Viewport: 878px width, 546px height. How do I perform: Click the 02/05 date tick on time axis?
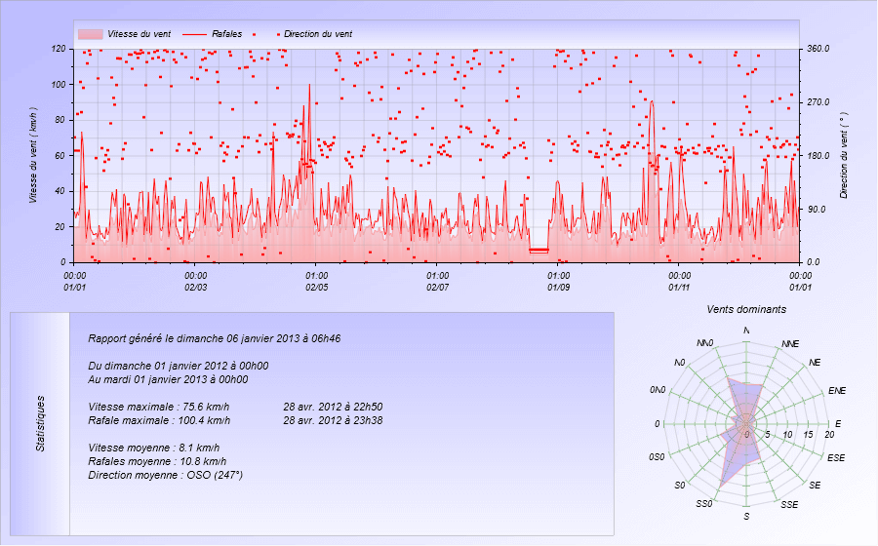coord(316,288)
